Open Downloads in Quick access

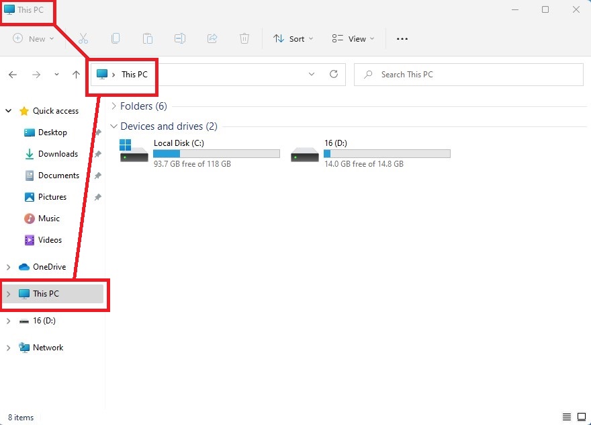[53, 154]
